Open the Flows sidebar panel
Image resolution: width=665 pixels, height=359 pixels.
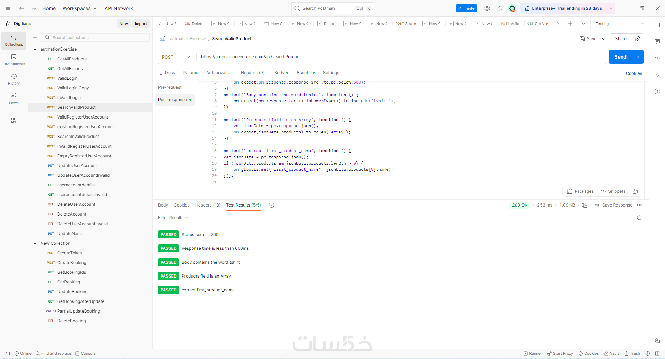(x=14, y=99)
